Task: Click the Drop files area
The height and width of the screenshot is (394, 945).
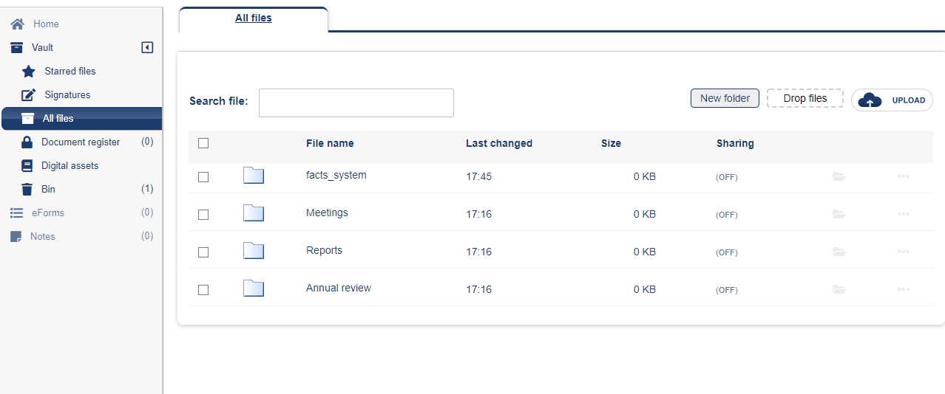Action: [805, 98]
